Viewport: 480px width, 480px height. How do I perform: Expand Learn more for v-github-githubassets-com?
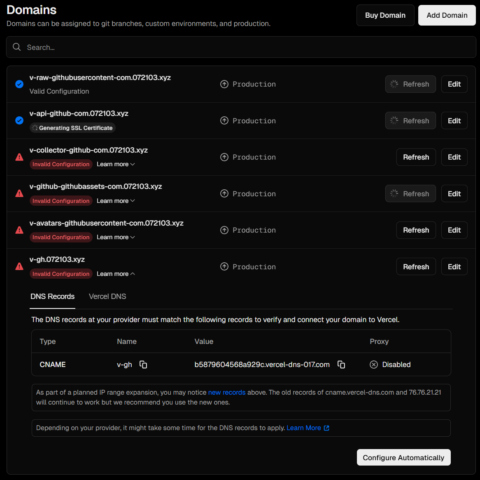116,201
